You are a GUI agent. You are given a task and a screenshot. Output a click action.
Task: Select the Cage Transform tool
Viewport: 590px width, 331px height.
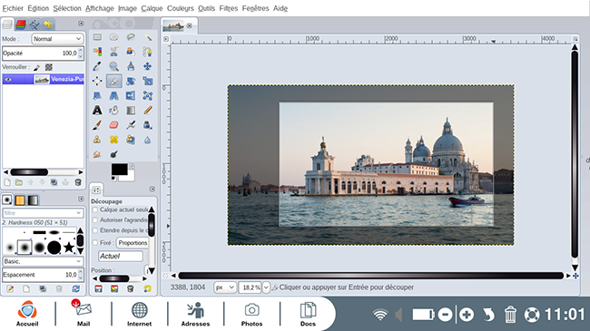coord(147,95)
